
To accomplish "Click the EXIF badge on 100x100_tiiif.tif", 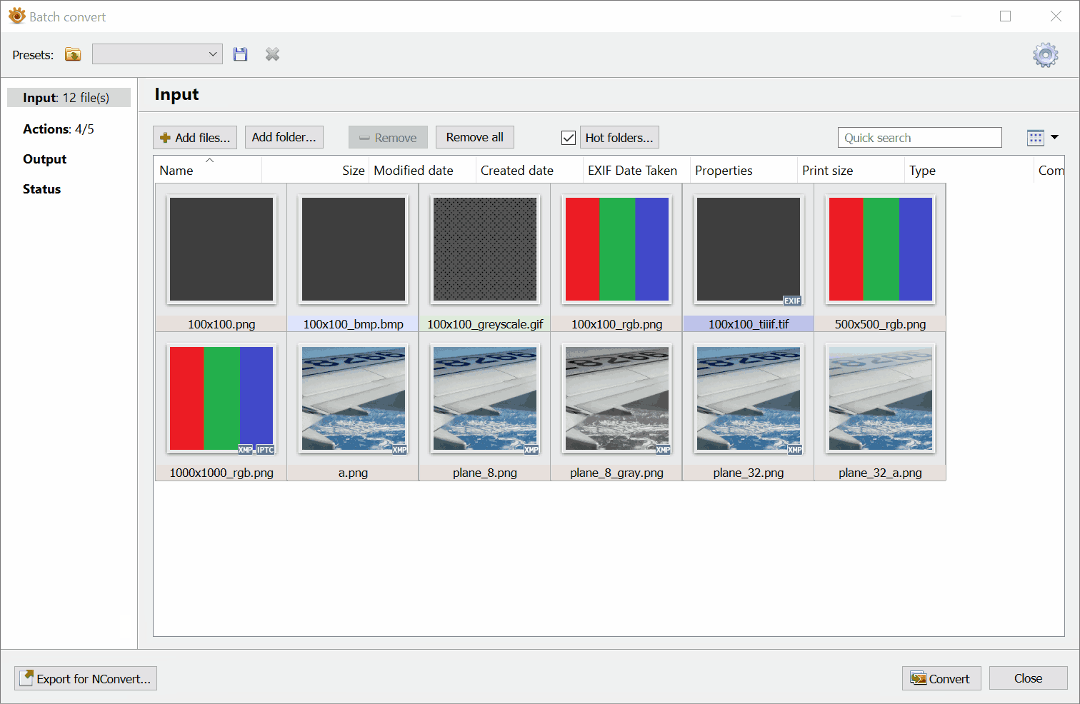I will (792, 301).
